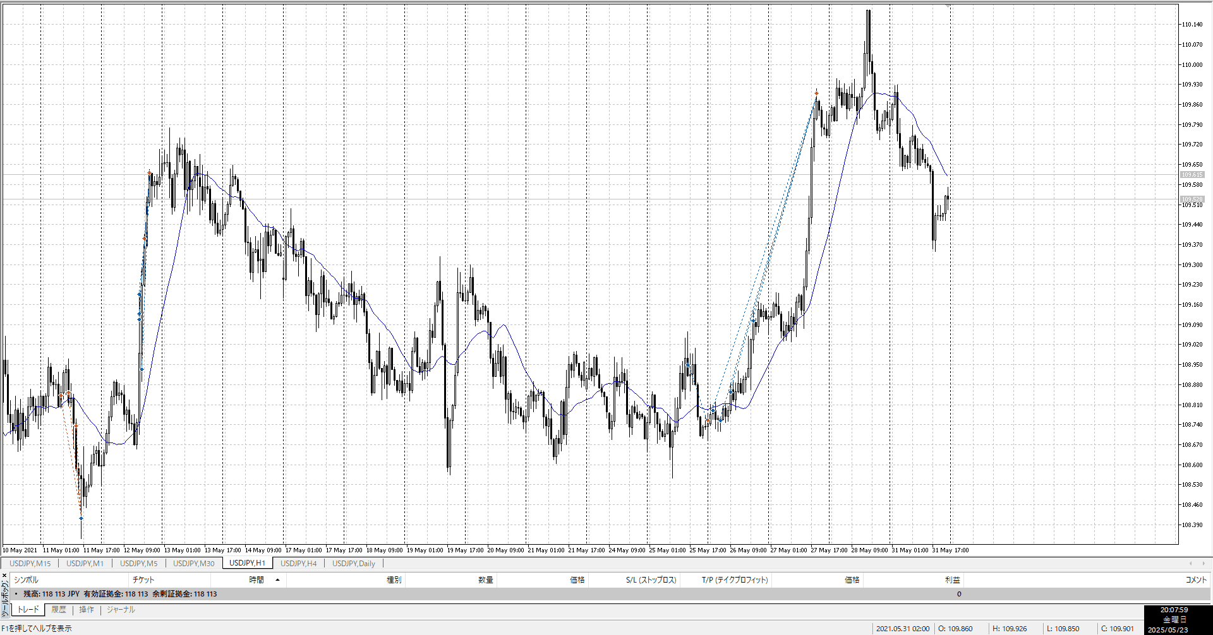The image size is (1213, 635).
Task: Click the 利益 profit column header
Action: pos(952,579)
